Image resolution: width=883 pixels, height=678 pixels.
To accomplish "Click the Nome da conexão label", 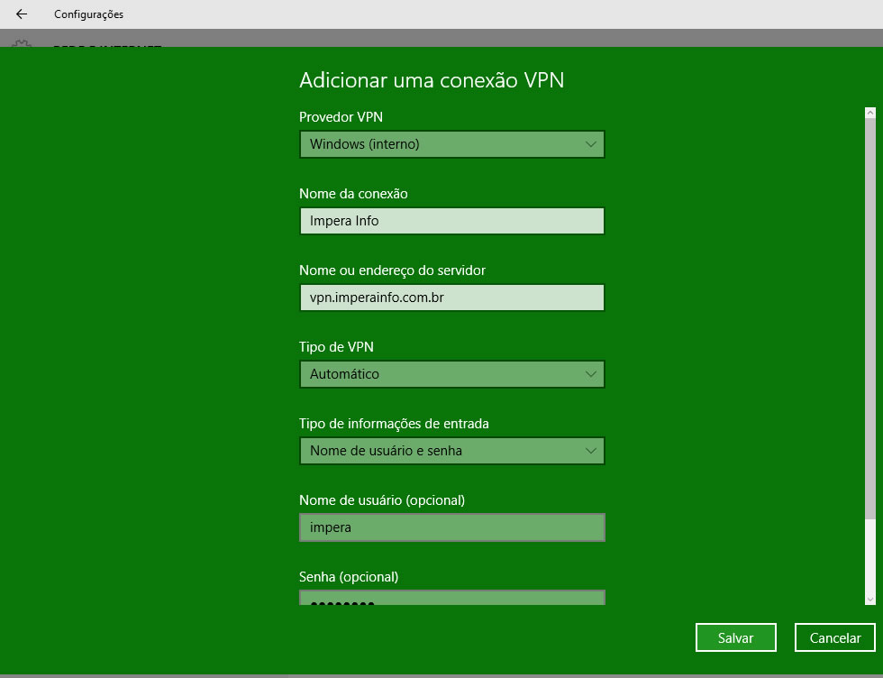I will [x=353, y=193].
